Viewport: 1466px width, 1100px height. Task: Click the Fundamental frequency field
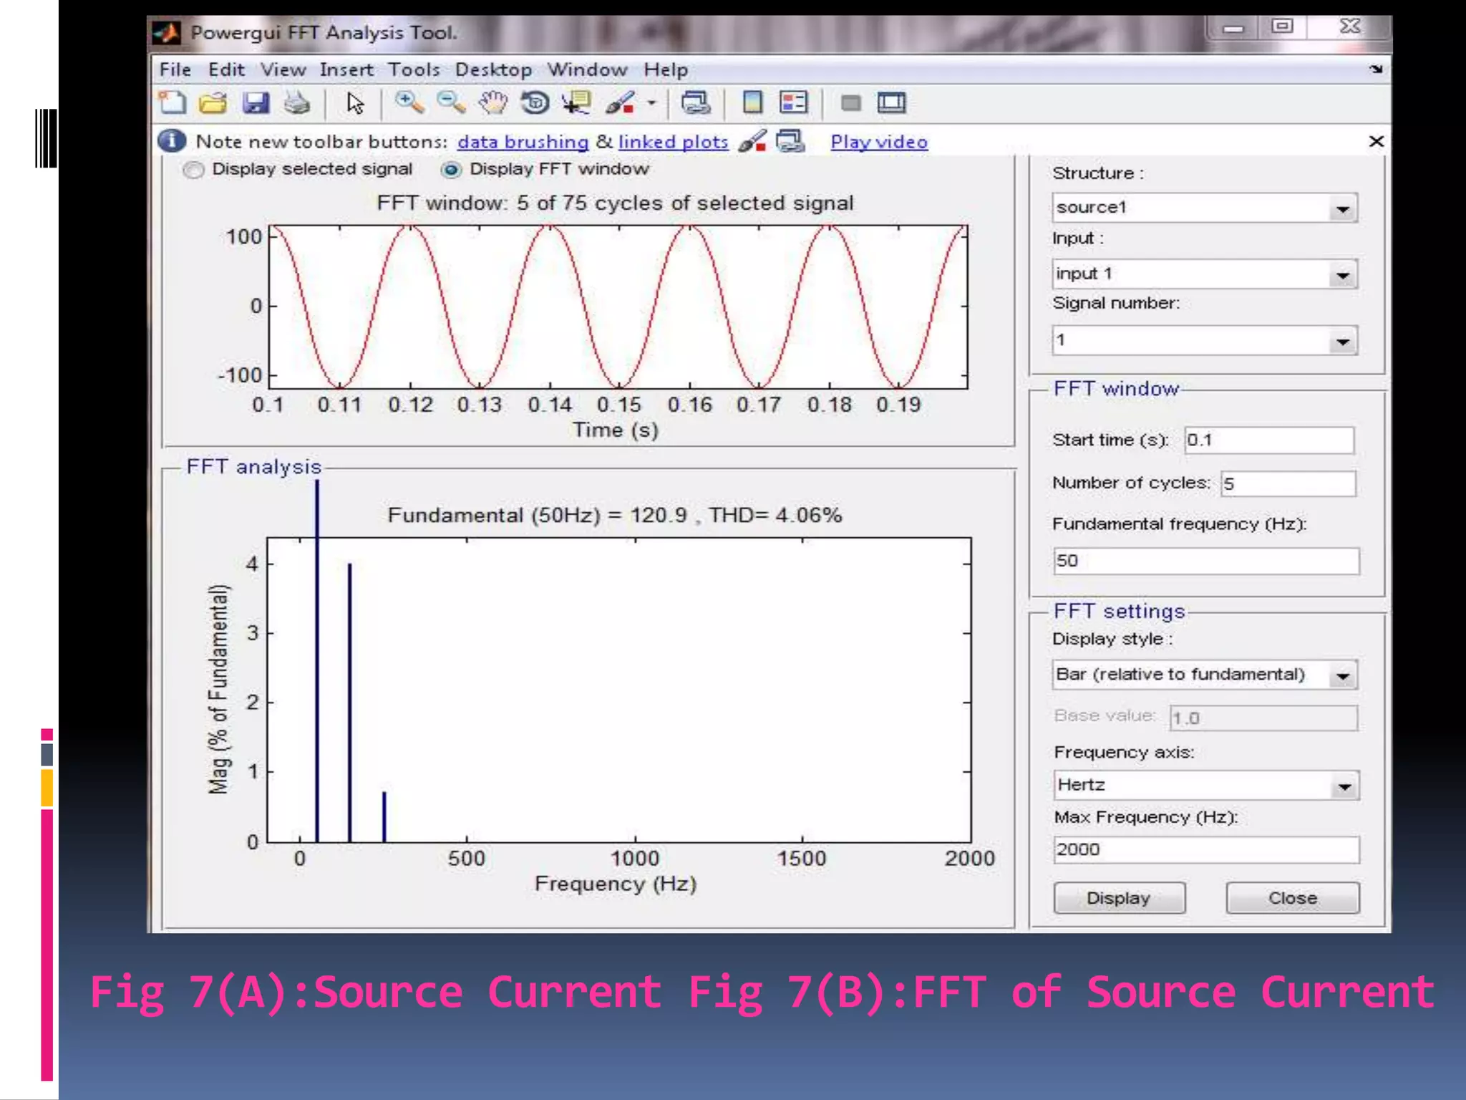coord(1206,561)
